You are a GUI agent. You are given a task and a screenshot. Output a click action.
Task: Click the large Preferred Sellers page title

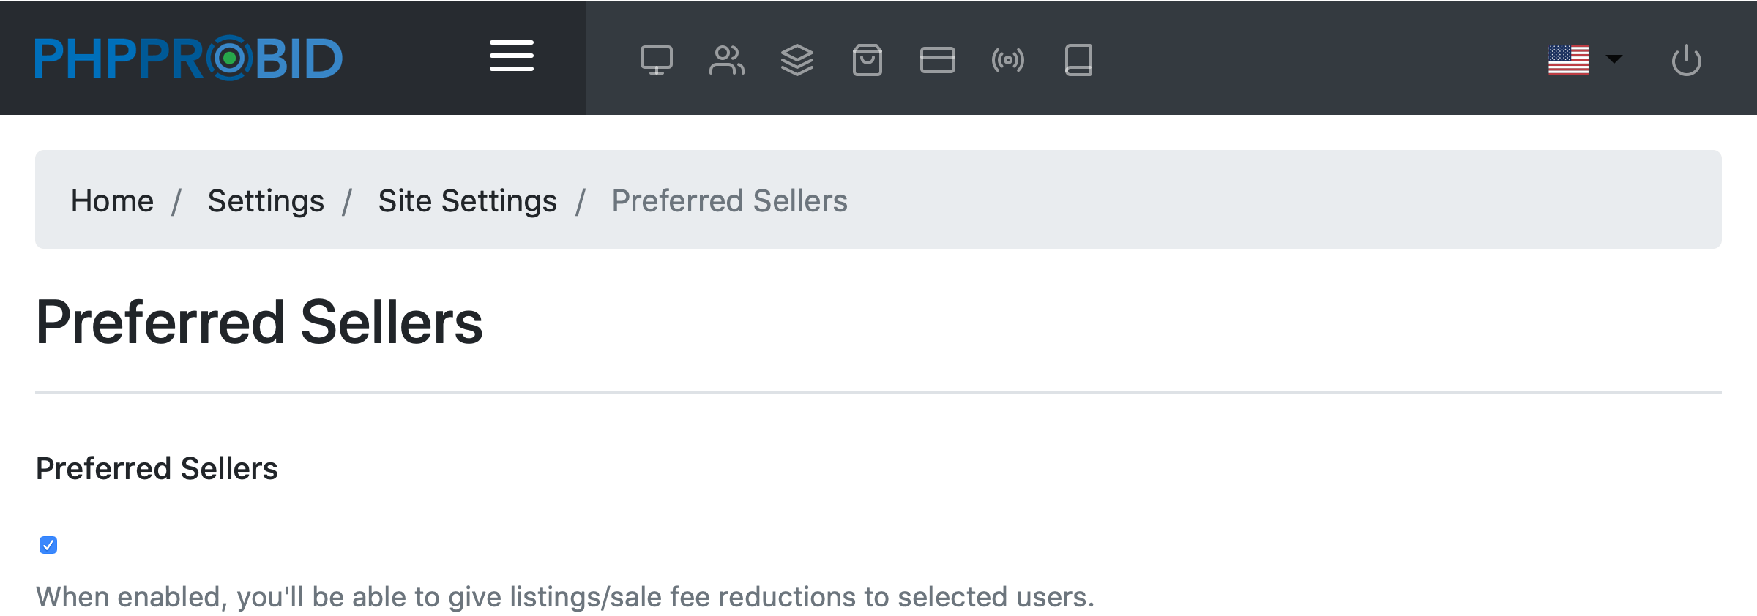259,322
